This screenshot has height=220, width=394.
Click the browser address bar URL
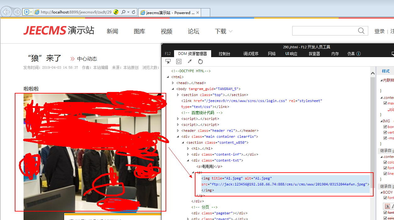(76, 12)
